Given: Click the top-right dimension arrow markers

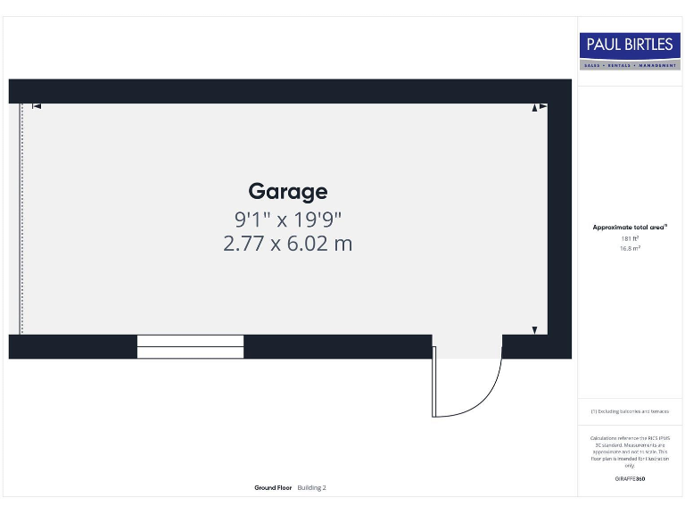Looking at the screenshot, I should point(539,107).
